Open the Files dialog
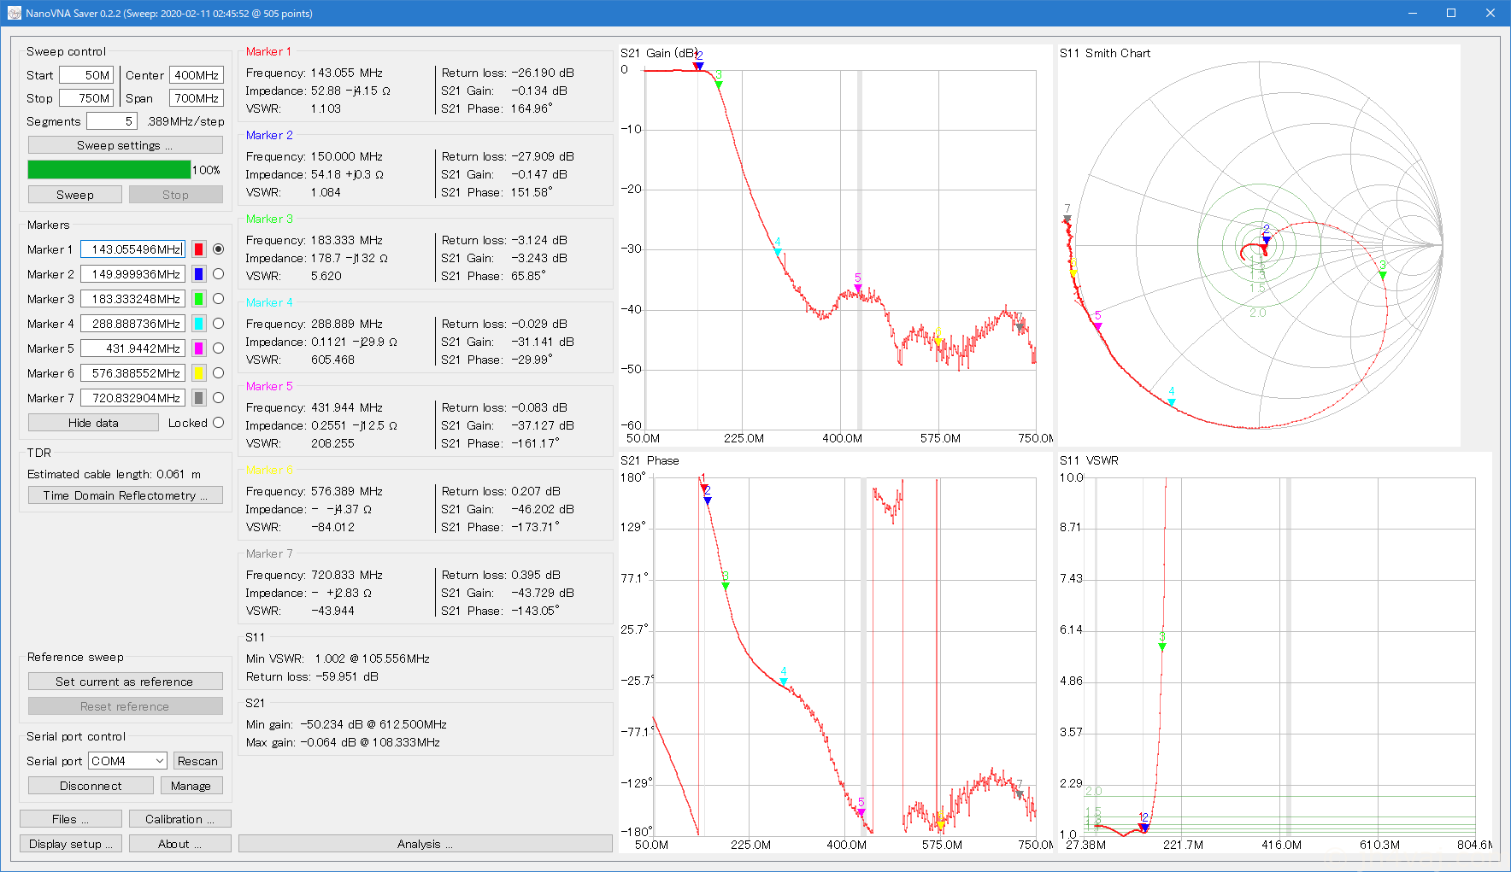 click(x=70, y=819)
